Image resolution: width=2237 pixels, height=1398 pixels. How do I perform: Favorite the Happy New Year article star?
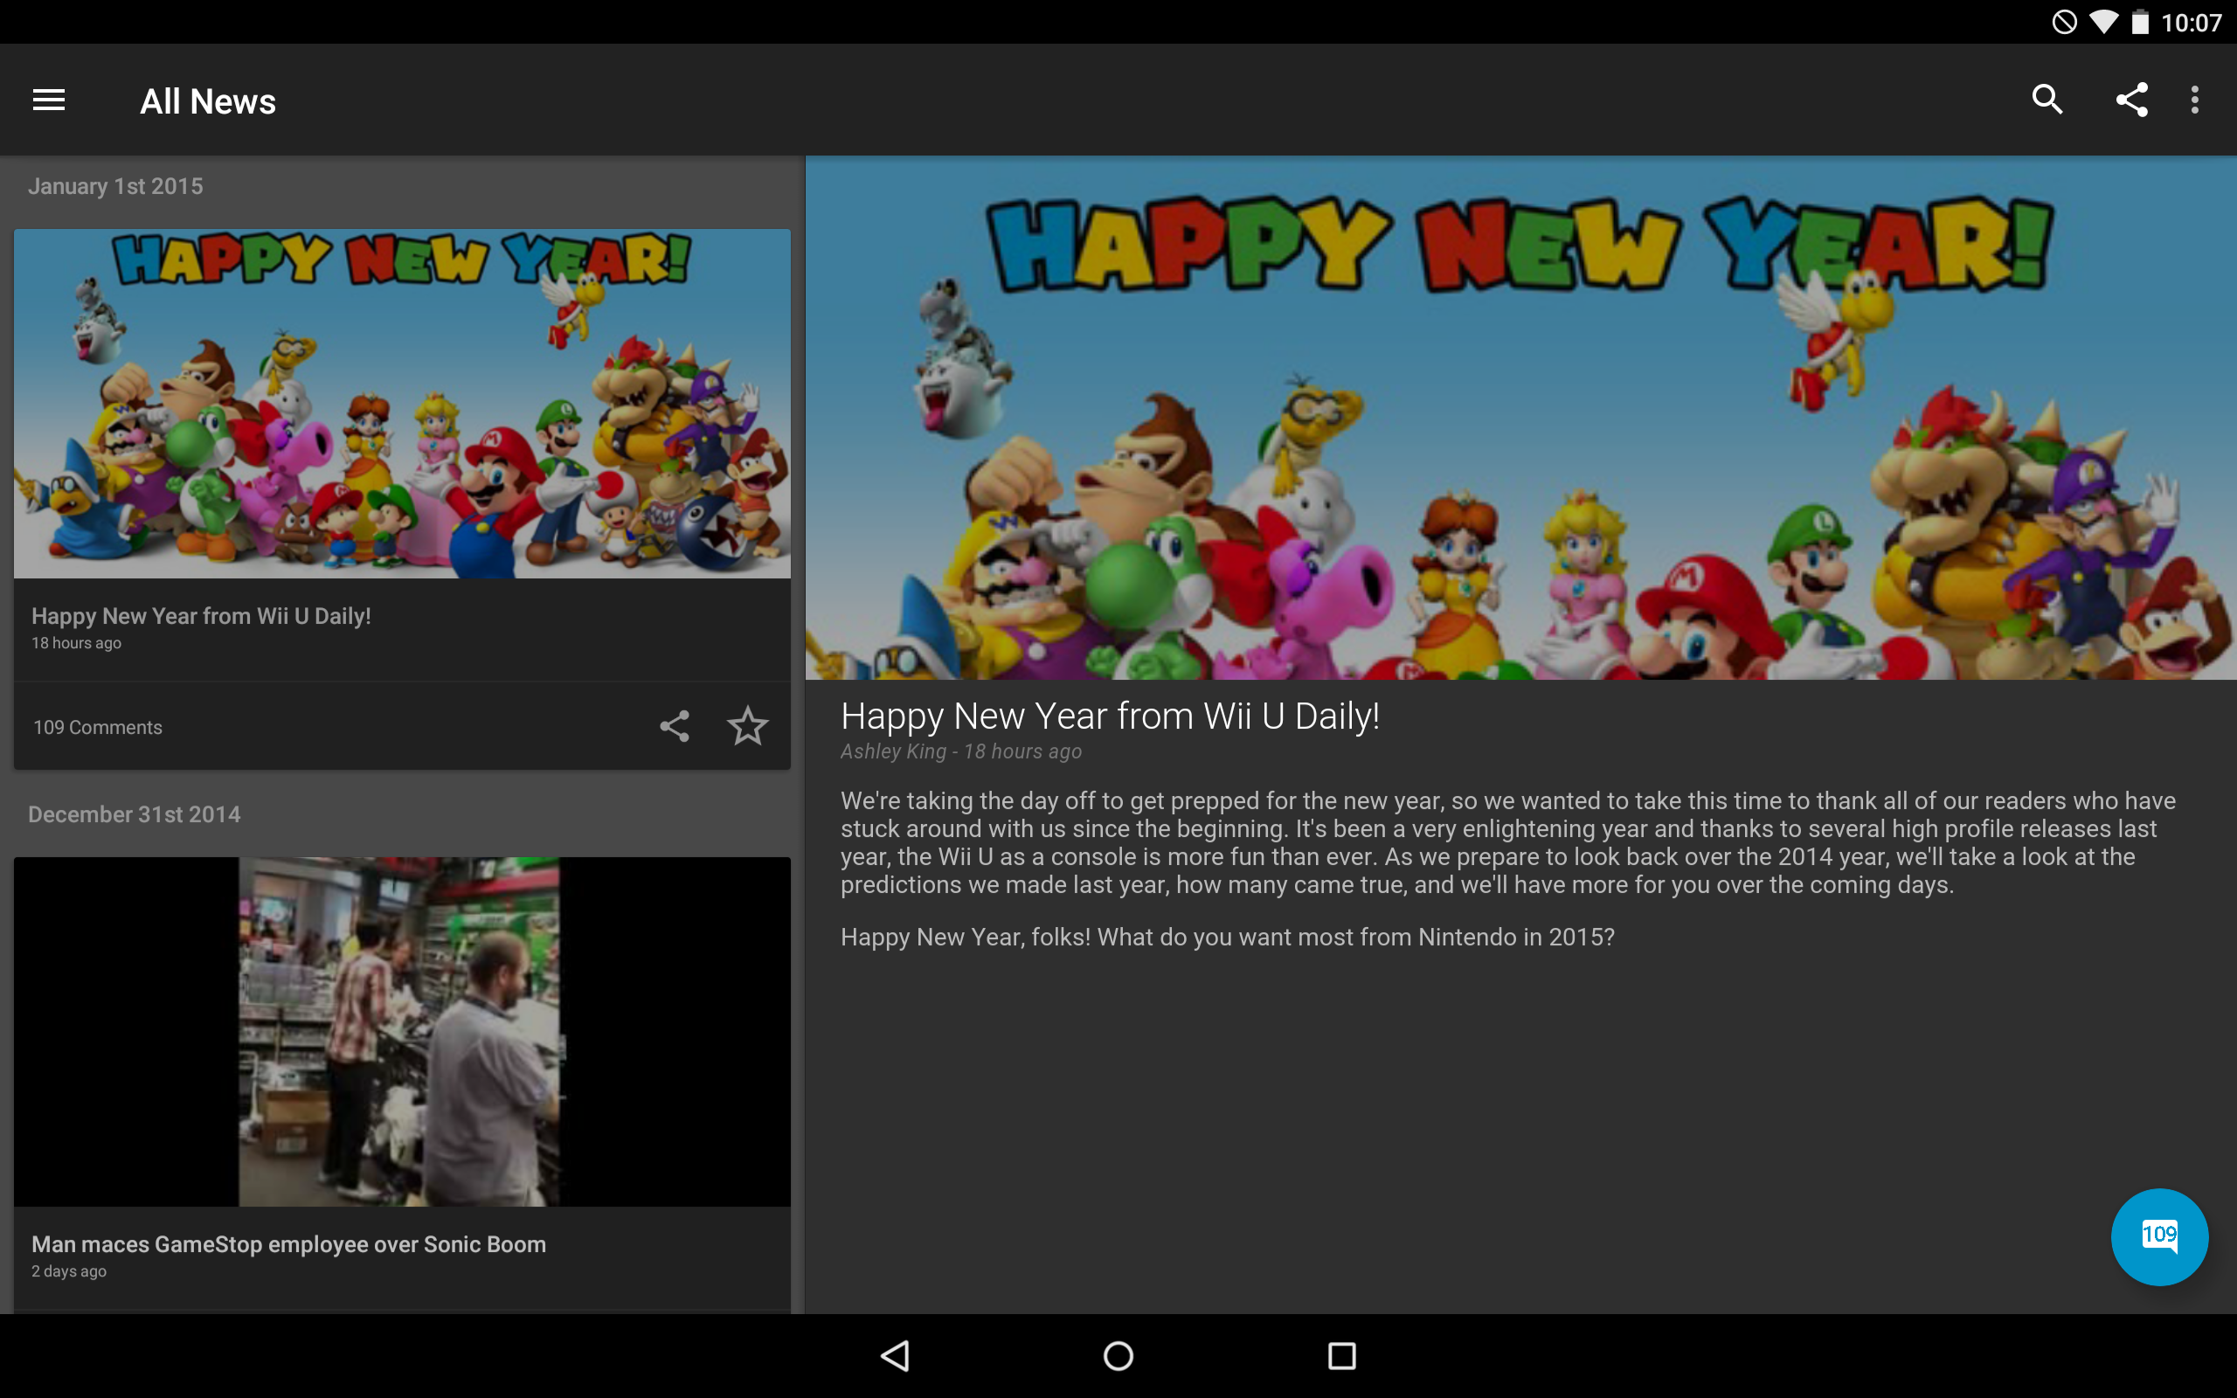(747, 727)
